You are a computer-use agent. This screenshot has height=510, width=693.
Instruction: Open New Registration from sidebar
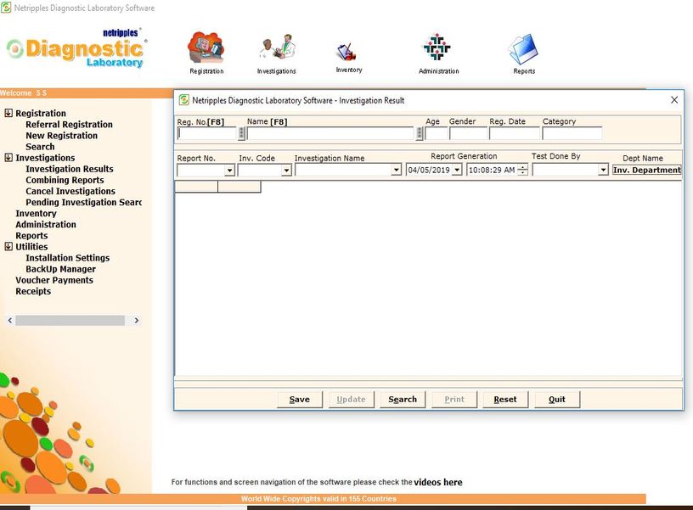coord(61,136)
